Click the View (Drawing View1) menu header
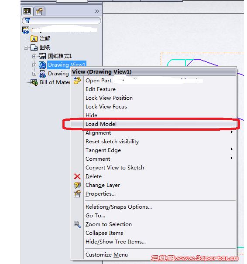This screenshot has height=264, width=247. [154, 72]
